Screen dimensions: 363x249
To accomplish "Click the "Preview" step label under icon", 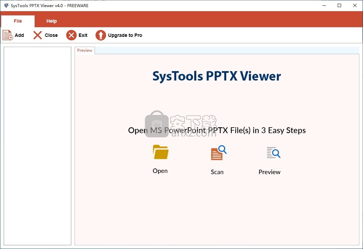I will pyautogui.click(x=269, y=172).
